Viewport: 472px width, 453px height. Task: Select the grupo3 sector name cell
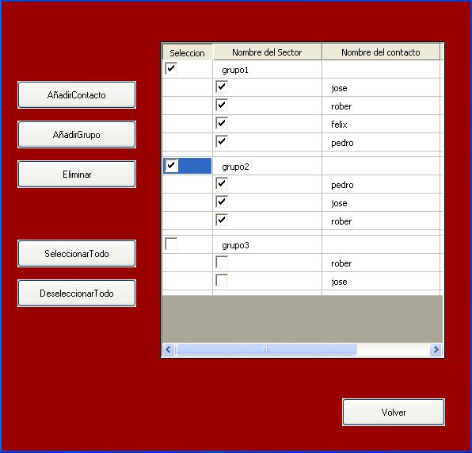pos(267,245)
